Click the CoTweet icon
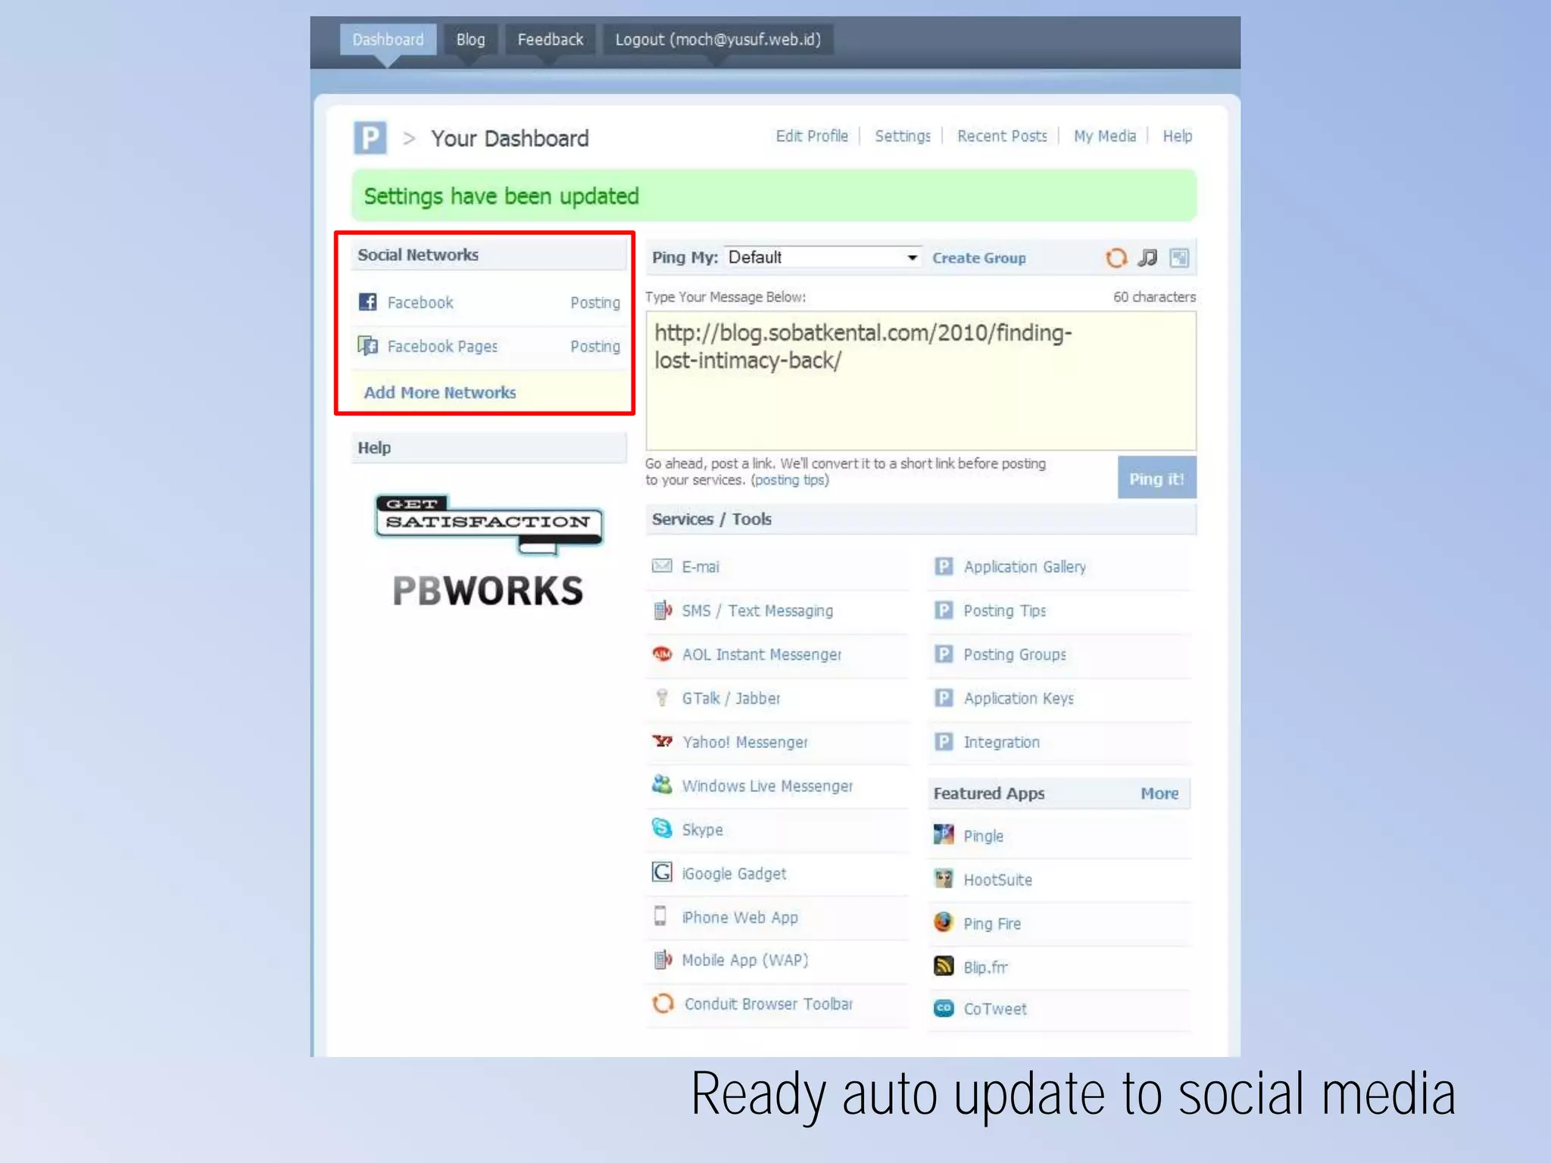Image resolution: width=1551 pixels, height=1163 pixels. click(x=944, y=1009)
